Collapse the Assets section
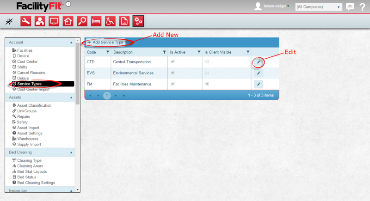The height and width of the screenshot is (201, 370). coord(71,97)
